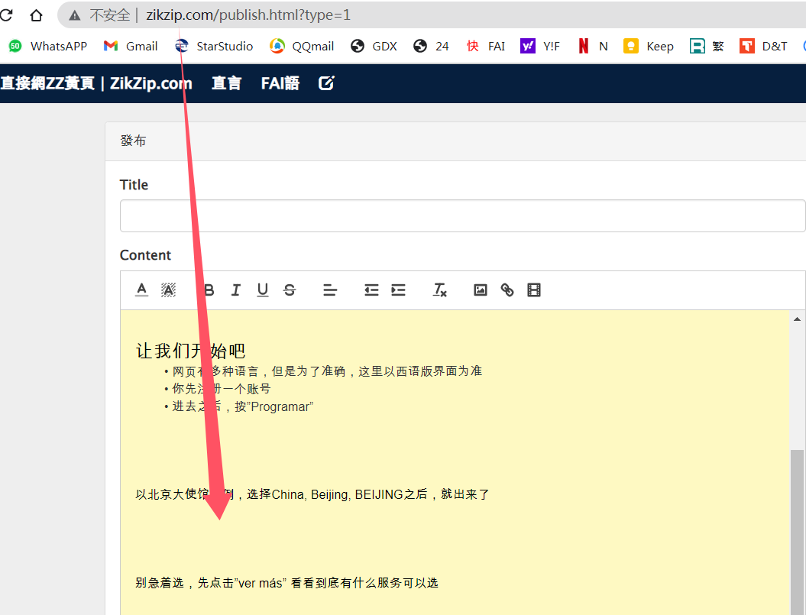Clear formatting with the Tx icon
Viewport: 806px width, 615px height.
(x=439, y=290)
